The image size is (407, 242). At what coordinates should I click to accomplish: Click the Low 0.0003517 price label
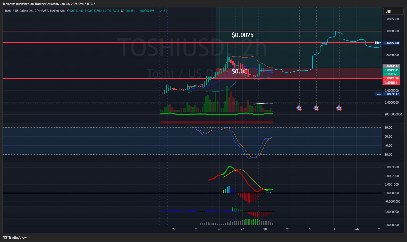click(387, 94)
